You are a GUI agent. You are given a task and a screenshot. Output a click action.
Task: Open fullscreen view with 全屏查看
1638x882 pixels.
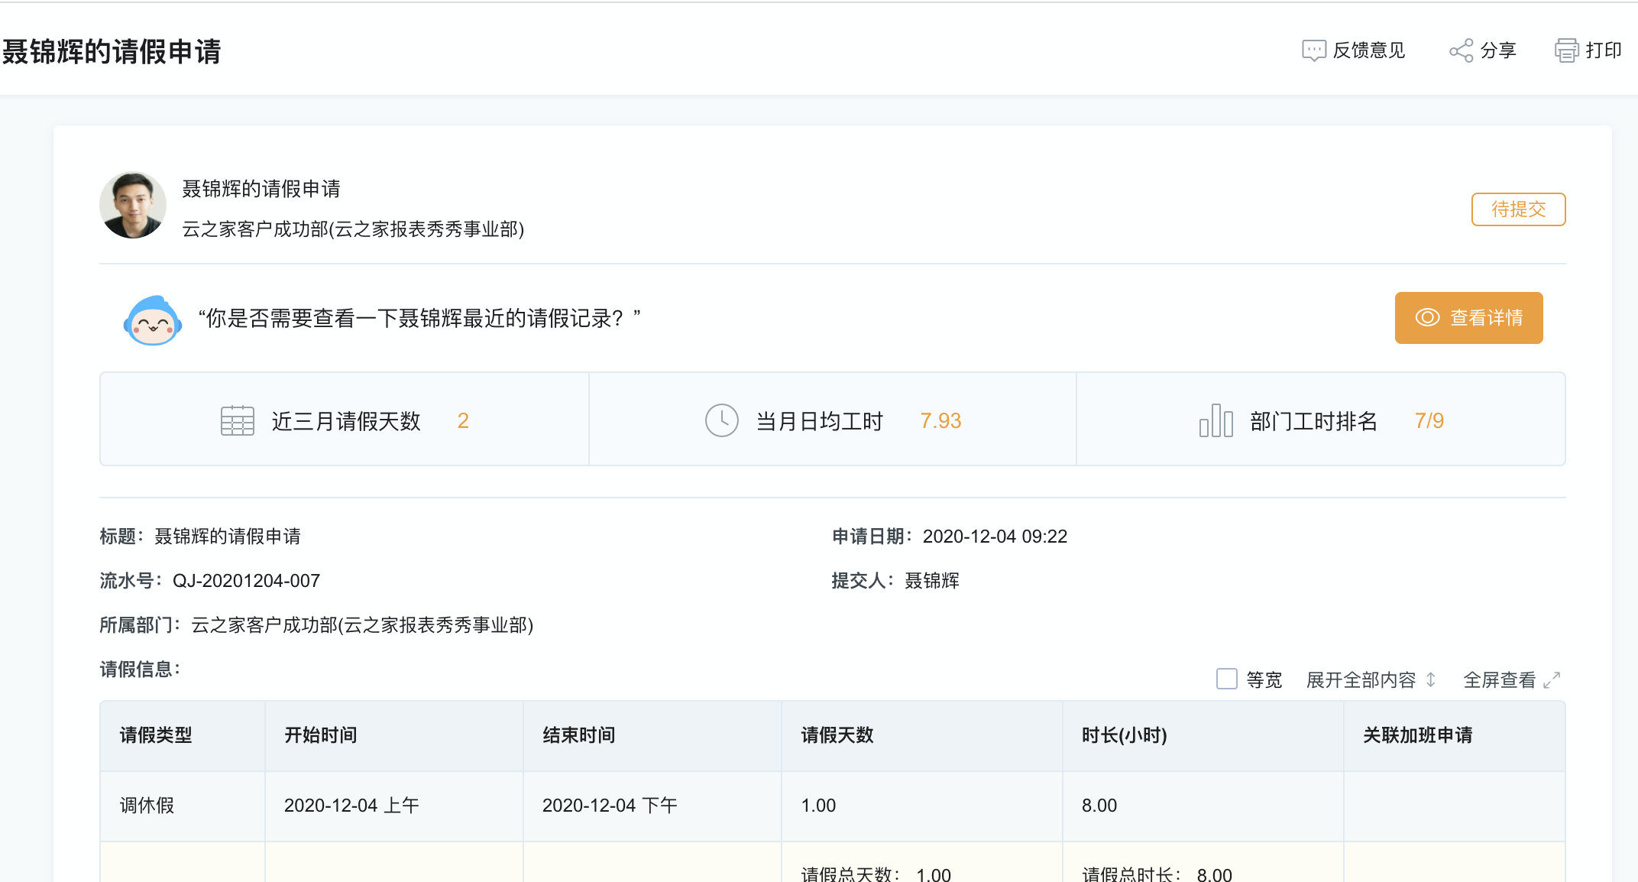1499,679
